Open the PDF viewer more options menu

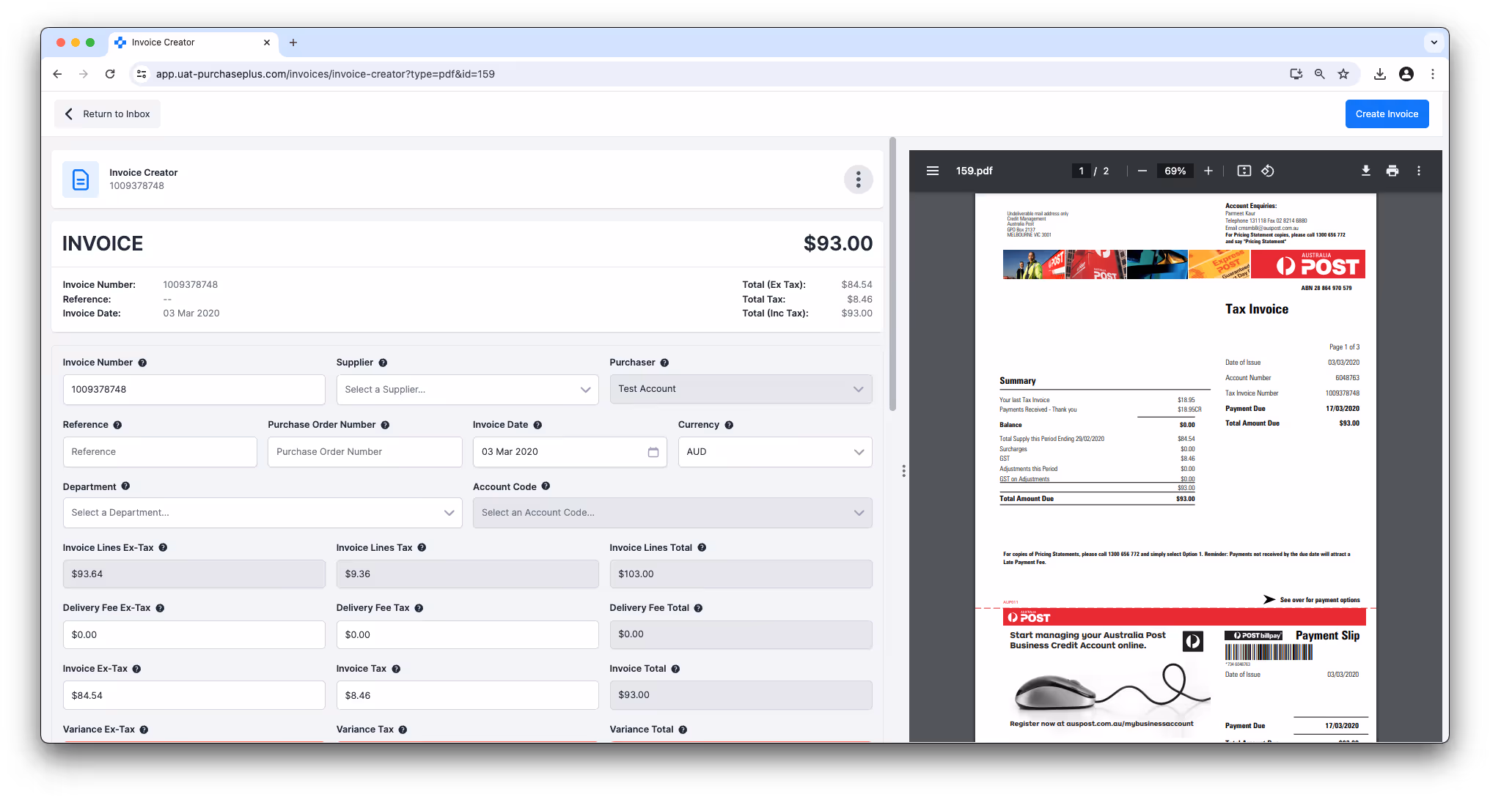1418,171
